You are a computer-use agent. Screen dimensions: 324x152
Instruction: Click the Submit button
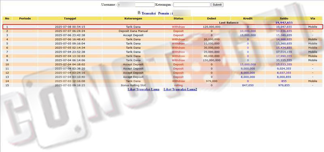[217, 4]
